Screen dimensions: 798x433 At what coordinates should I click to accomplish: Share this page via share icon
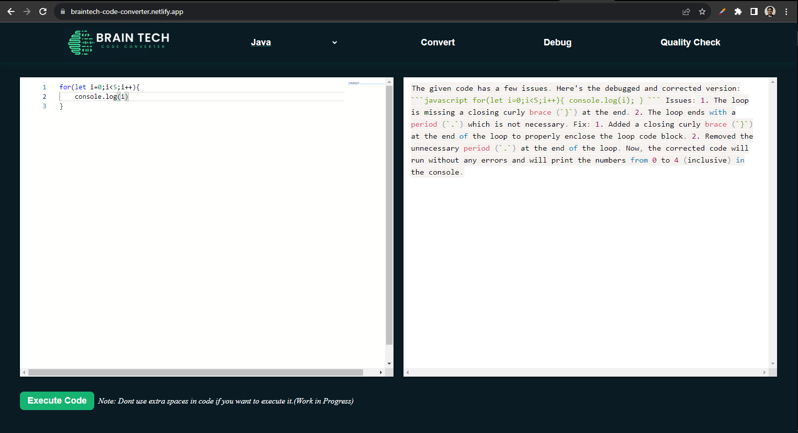click(686, 11)
